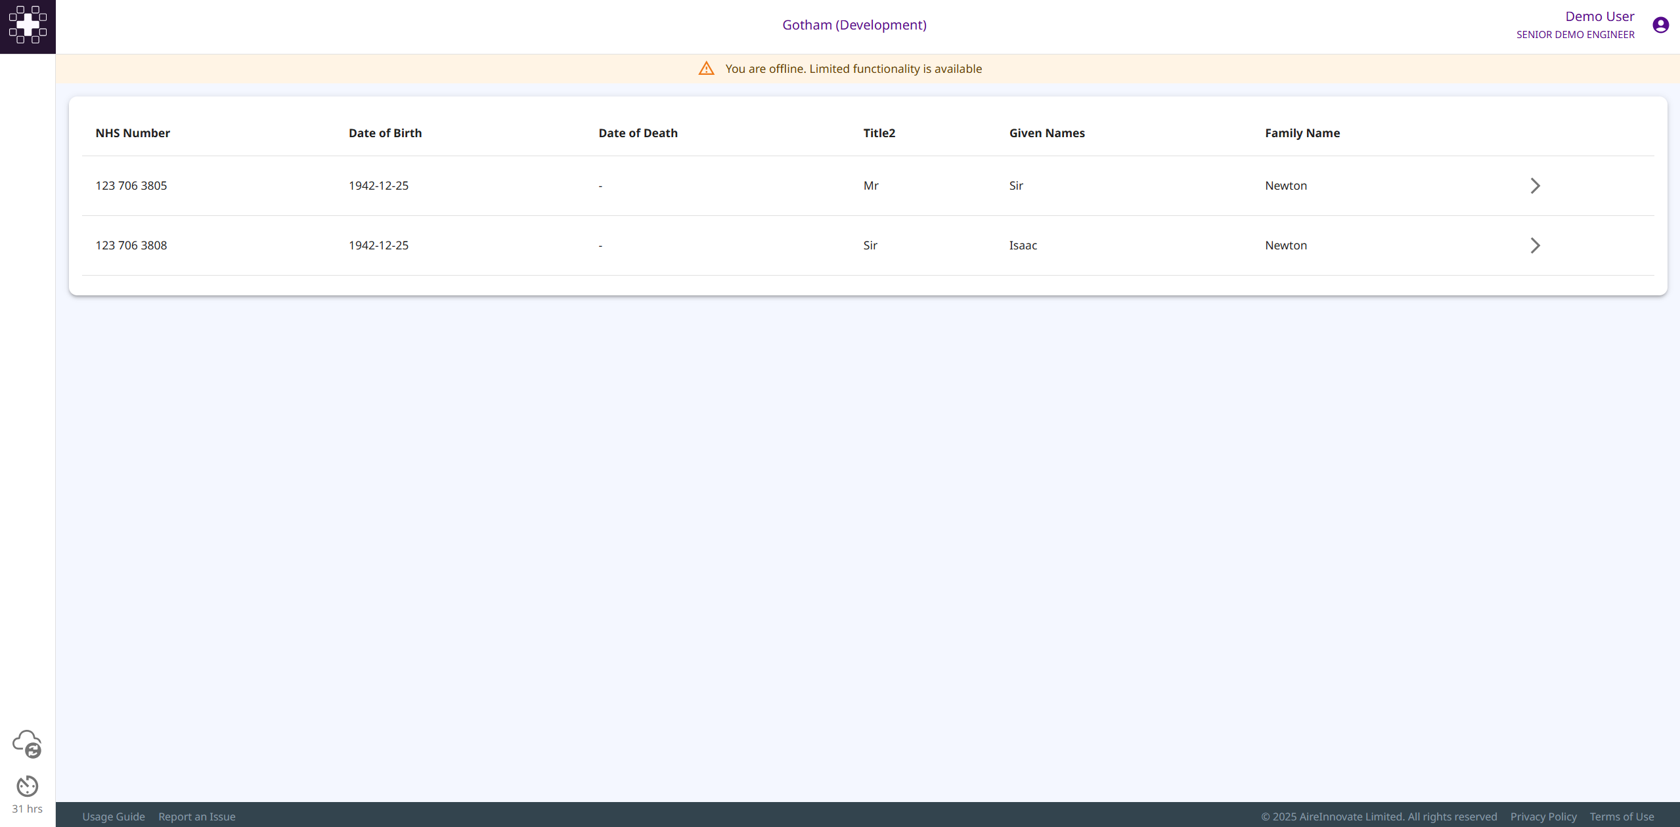1680x827 pixels.
Task: Click the Demo User name
Action: [1599, 16]
